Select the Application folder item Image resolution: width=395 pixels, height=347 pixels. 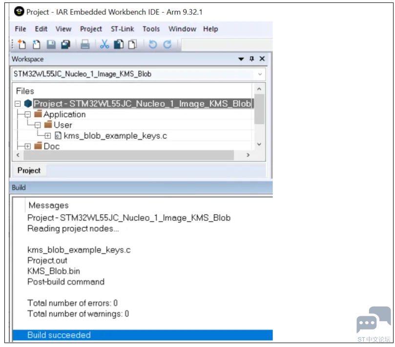64,114
